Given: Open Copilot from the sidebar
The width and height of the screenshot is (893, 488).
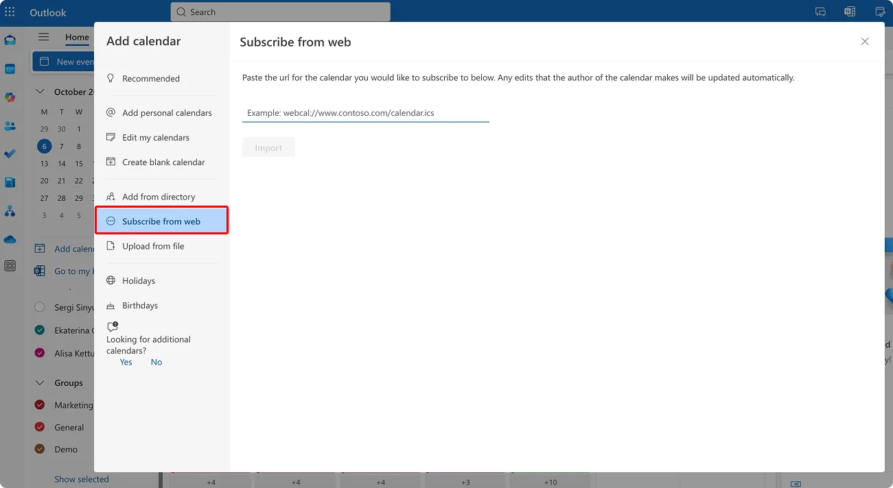Looking at the screenshot, I should coord(10,97).
